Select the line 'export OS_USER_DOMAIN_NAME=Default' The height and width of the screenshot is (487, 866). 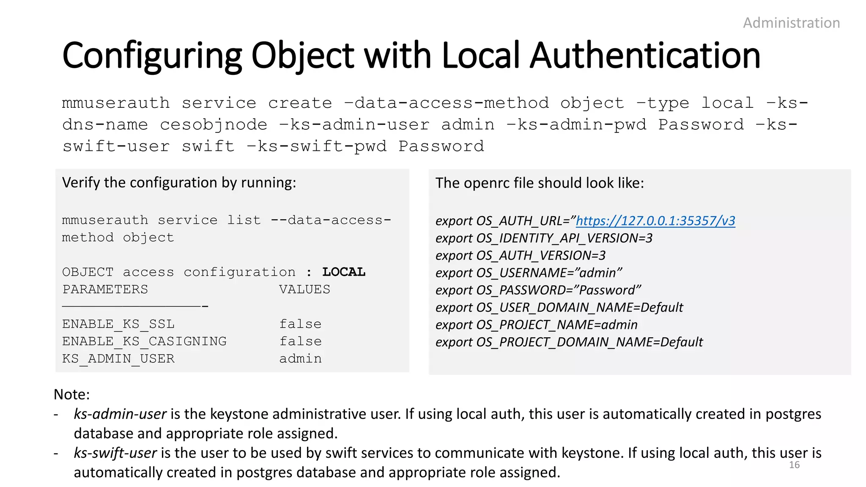pos(559,307)
